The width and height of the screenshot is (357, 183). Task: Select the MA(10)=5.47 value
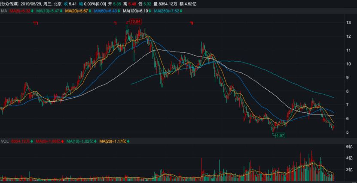47,11
